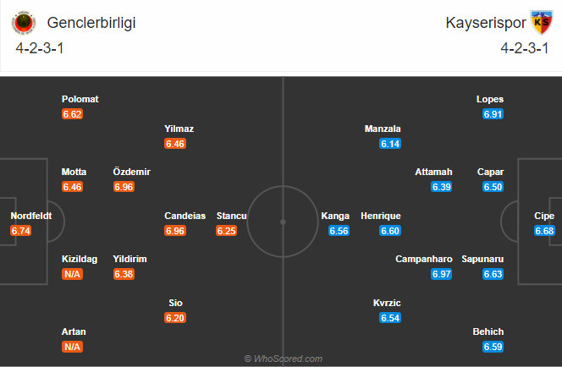The image size is (562, 367).
Task: Select Lopes's 6.91 rating badge
Action: (x=493, y=114)
